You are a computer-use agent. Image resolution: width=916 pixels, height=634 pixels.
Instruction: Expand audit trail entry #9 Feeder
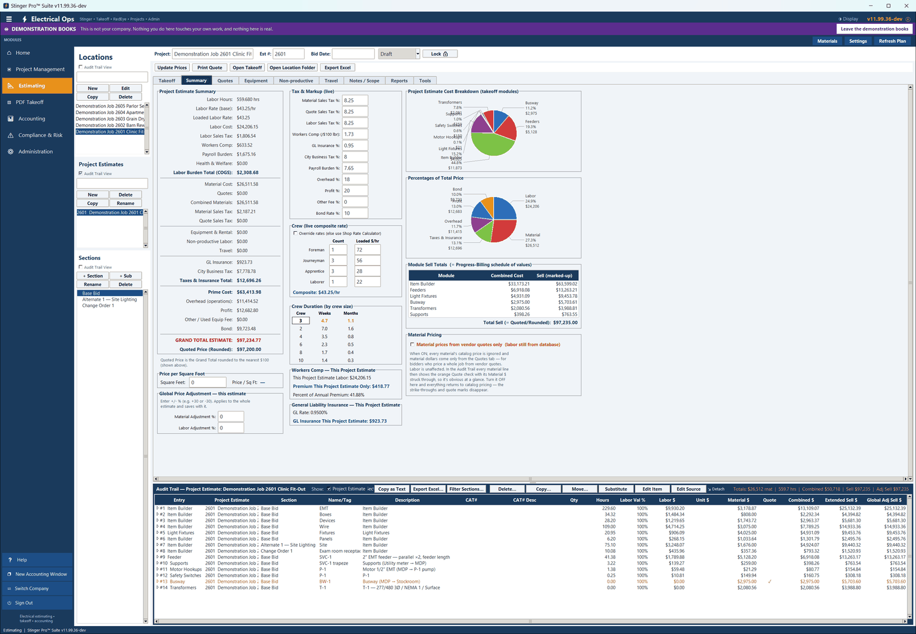(x=158, y=557)
